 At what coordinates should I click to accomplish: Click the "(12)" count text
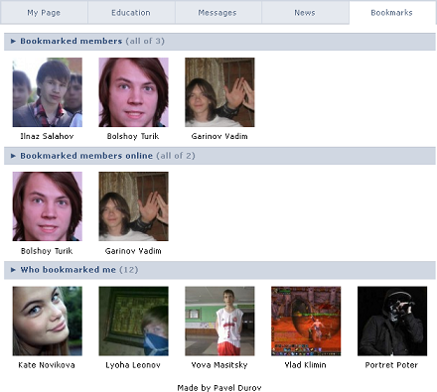pos(129,270)
